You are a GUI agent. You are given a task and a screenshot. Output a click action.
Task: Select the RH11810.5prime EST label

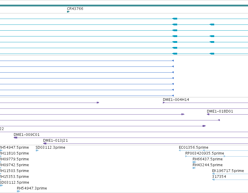[x=14, y=153]
